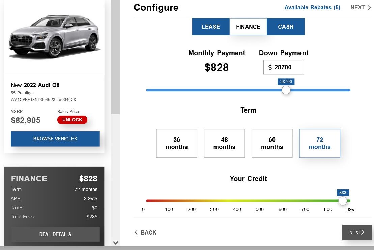Choose the CASH payment tab
The image size is (374, 250).
point(286,27)
